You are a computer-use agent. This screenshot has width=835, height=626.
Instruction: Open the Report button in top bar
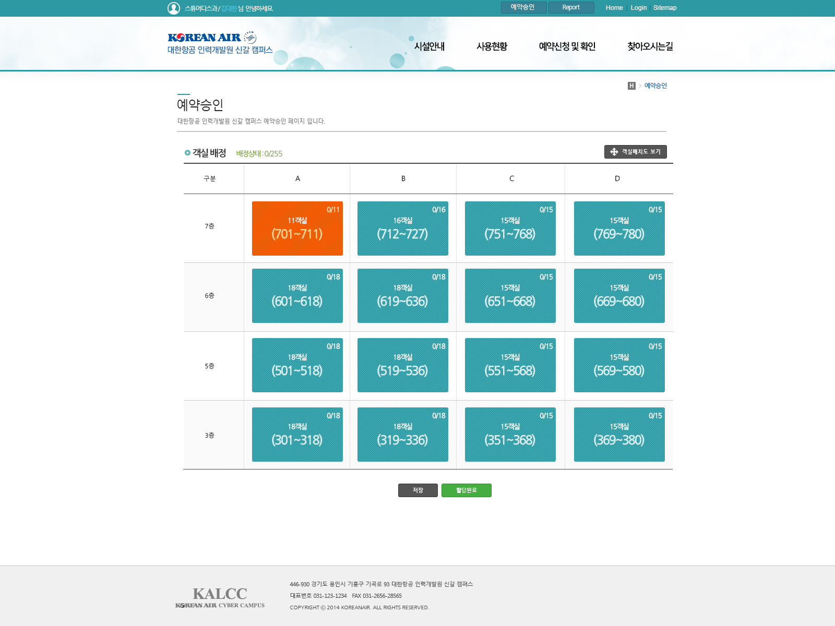(x=571, y=7)
